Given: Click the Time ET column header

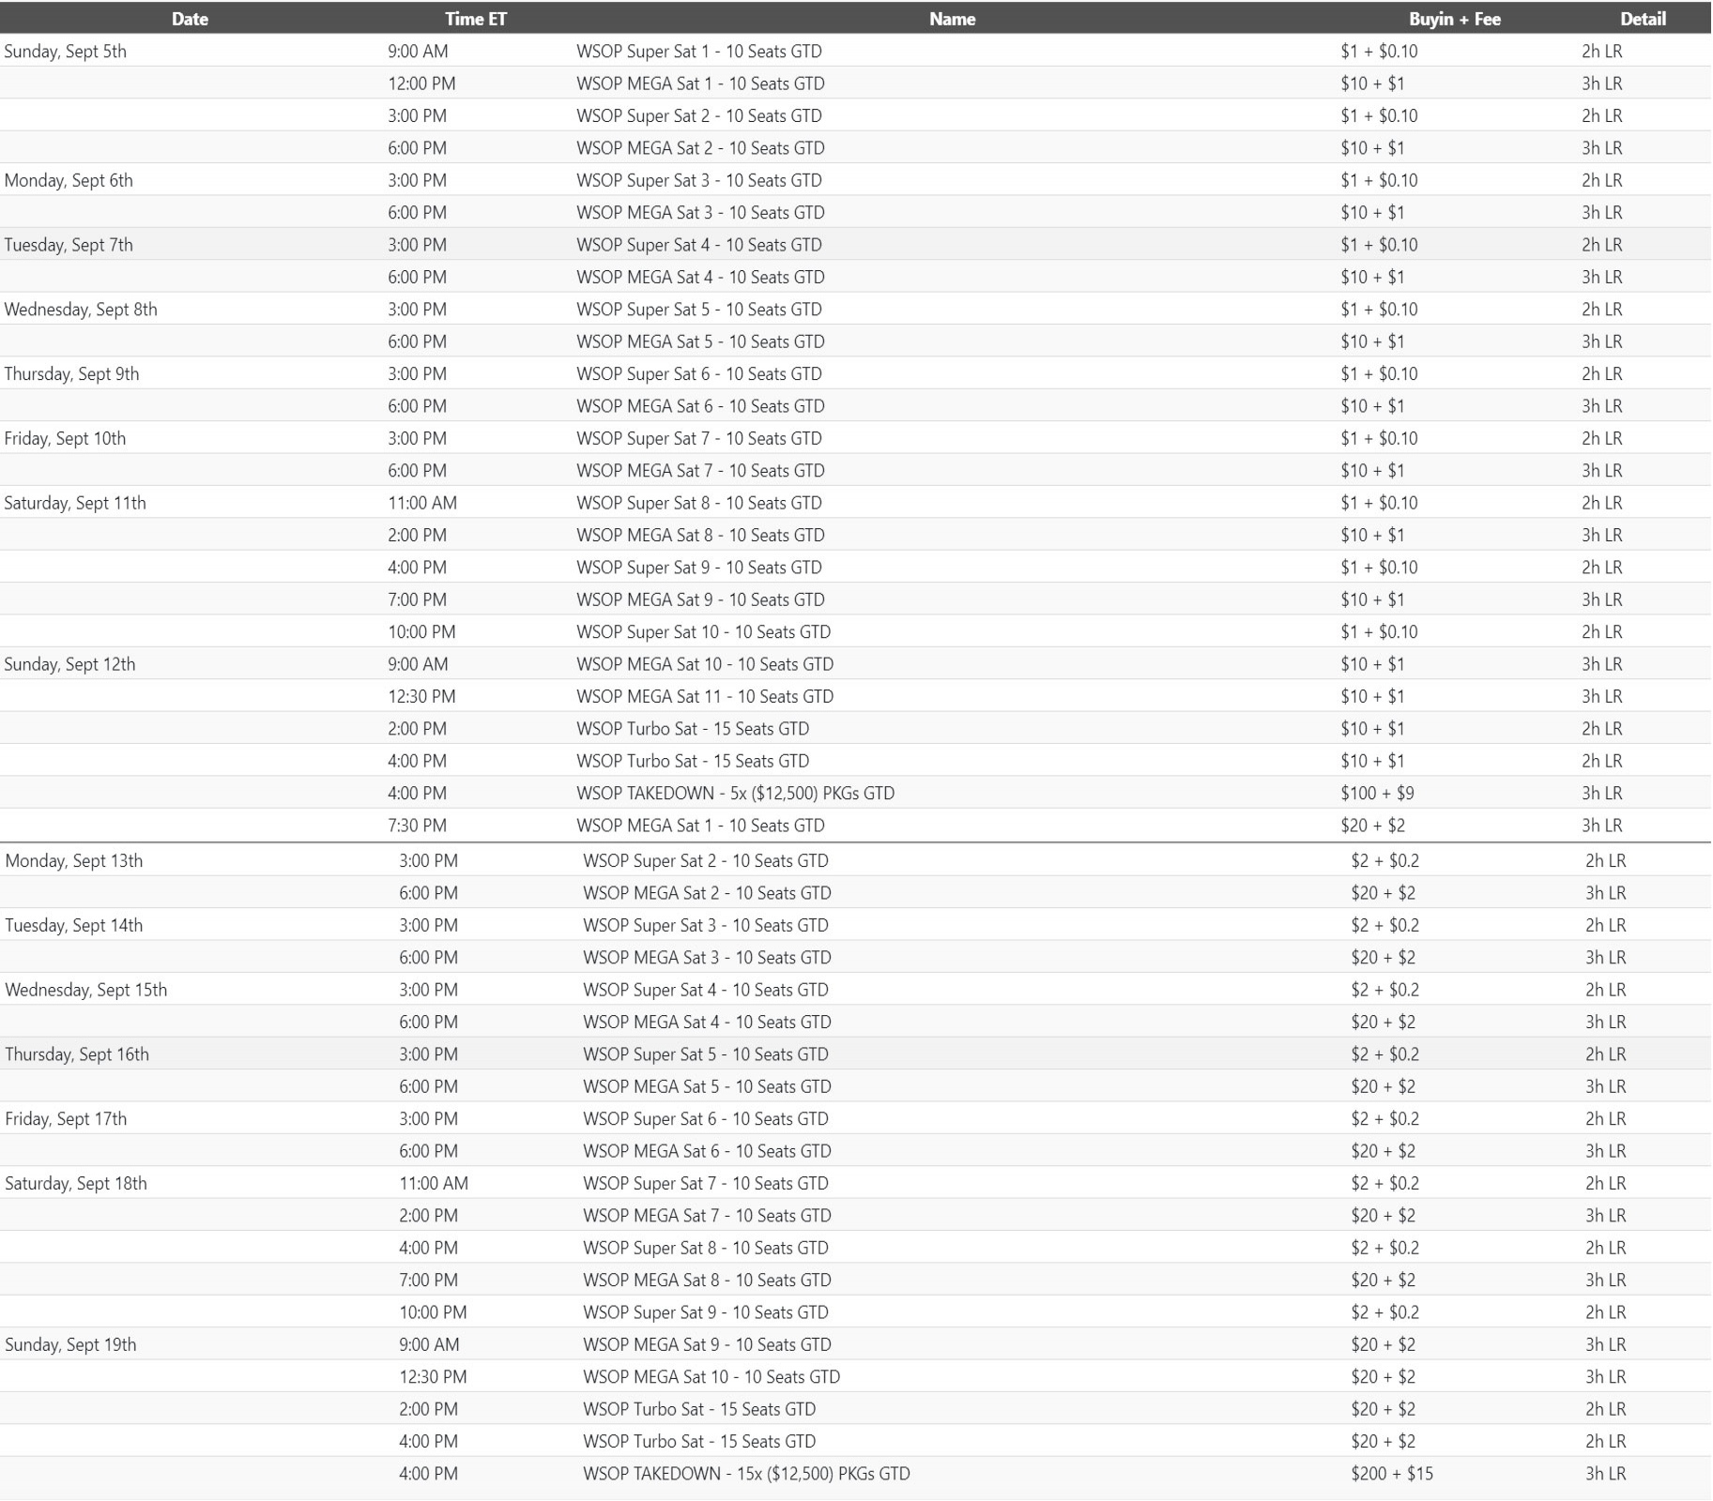Looking at the screenshot, I should click(x=476, y=19).
